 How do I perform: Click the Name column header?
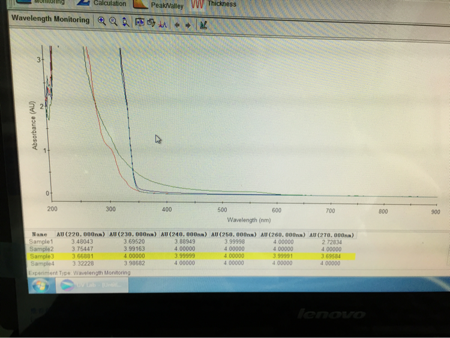(x=40, y=234)
